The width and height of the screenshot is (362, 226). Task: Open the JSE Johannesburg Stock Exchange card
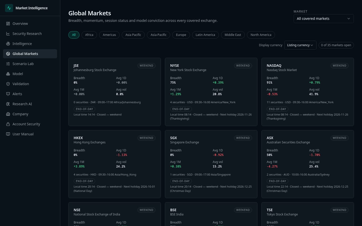click(115, 92)
